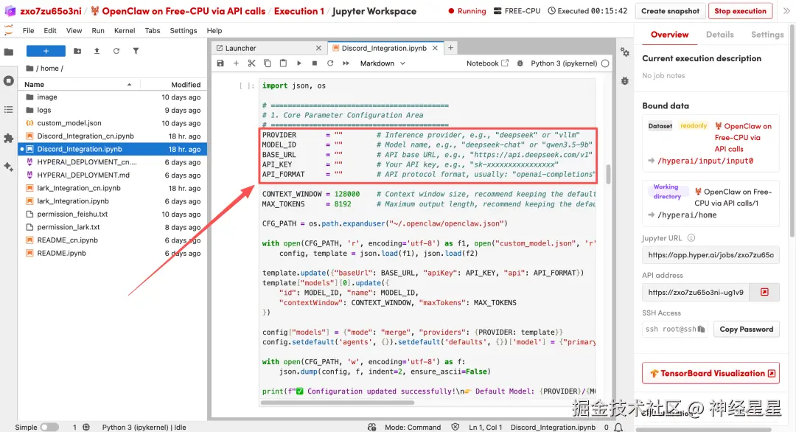Open running terminals and kernels sidebar icon
Viewport: 796px width, 432px height.
point(9,80)
